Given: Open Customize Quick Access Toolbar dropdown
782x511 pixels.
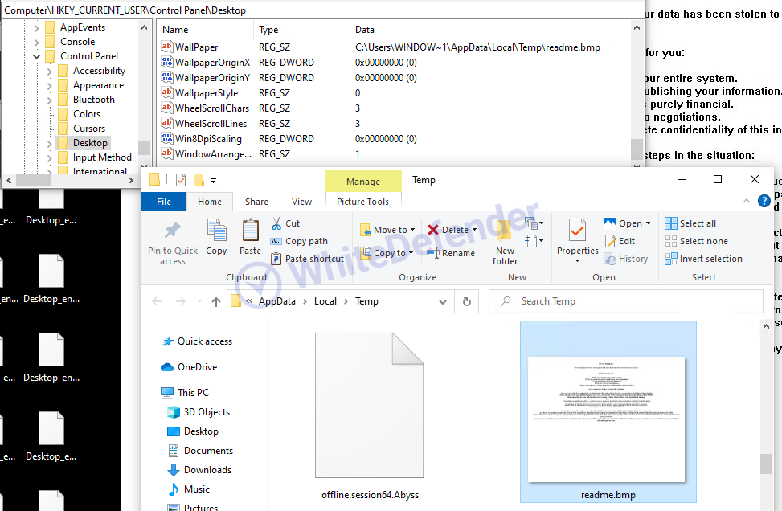Looking at the screenshot, I should 213,181.
